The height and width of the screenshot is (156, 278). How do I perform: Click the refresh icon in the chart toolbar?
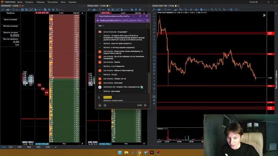pos(236,10)
